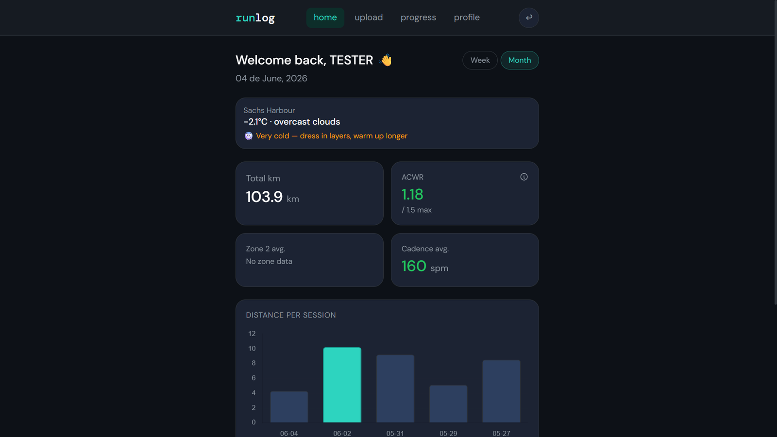Select the highlighted 06-02 bar
The image size is (777, 437).
click(x=342, y=385)
